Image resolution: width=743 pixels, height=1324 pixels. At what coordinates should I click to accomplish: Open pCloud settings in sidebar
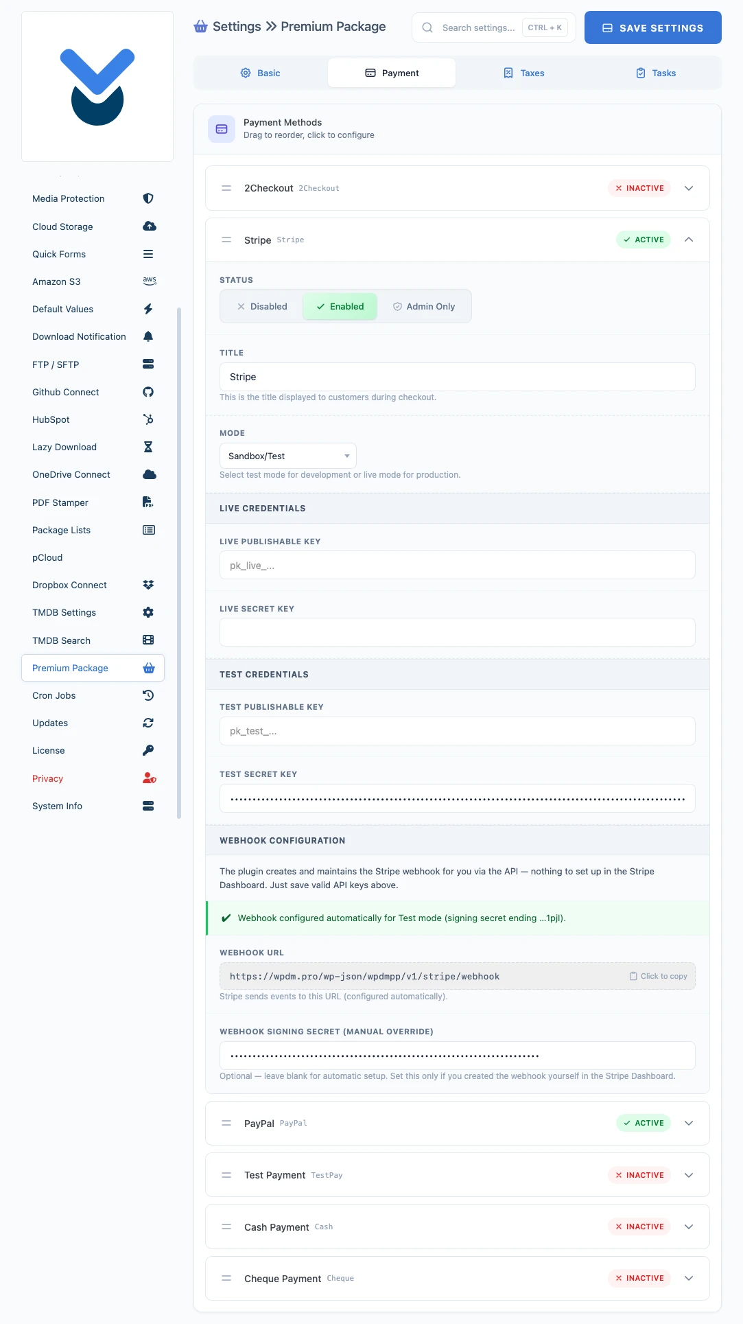point(93,557)
